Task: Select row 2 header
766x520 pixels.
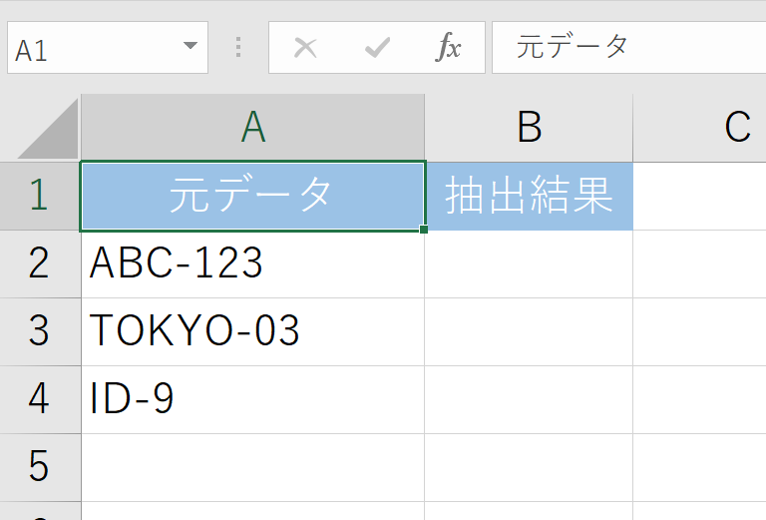Action: tap(39, 263)
